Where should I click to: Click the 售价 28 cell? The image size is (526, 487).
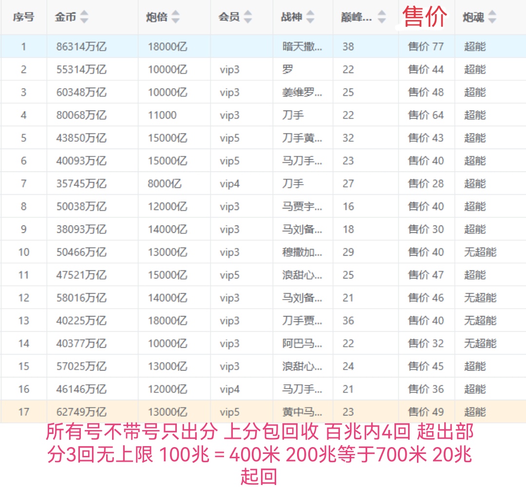(x=426, y=184)
